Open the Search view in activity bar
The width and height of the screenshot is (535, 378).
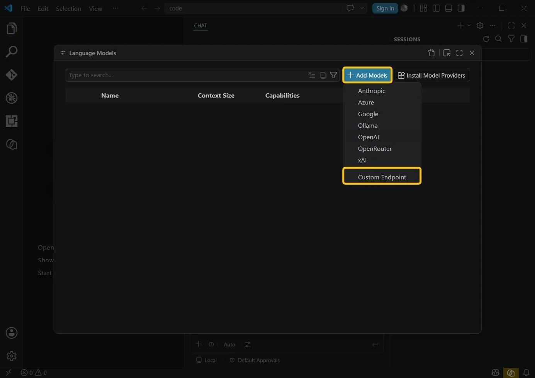(x=12, y=51)
